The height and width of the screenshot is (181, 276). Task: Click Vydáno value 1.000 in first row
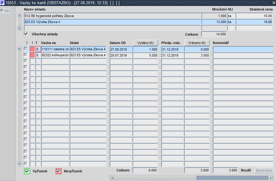[x=145, y=49]
